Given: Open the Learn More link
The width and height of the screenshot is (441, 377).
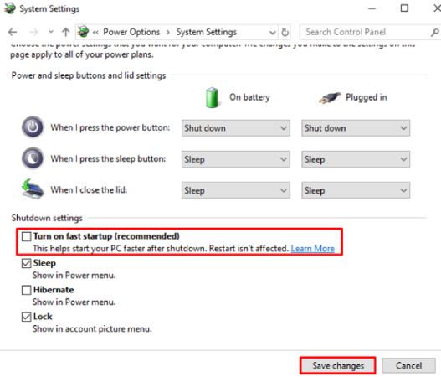Looking at the screenshot, I should tap(312, 249).
